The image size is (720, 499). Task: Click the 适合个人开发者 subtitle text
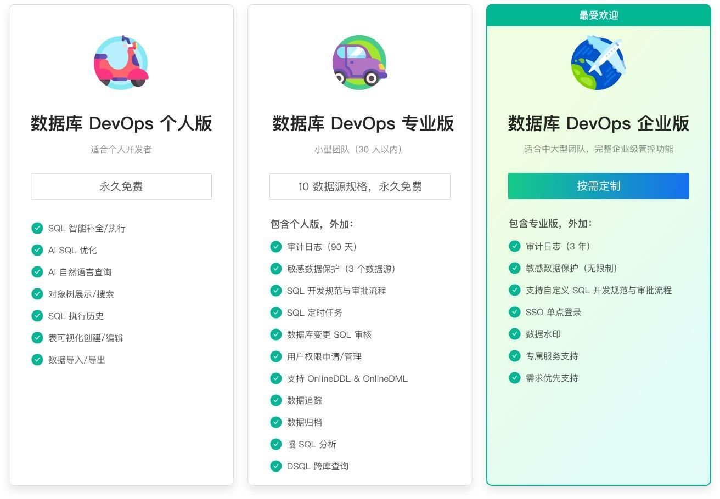(x=121, y=149)
